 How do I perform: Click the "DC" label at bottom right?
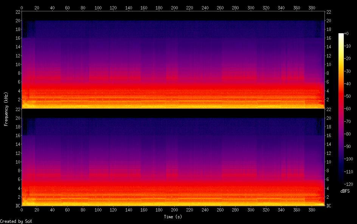pos(329,206)
